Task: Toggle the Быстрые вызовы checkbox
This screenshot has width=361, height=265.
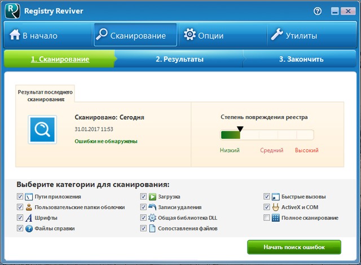Action: (267, 197)
